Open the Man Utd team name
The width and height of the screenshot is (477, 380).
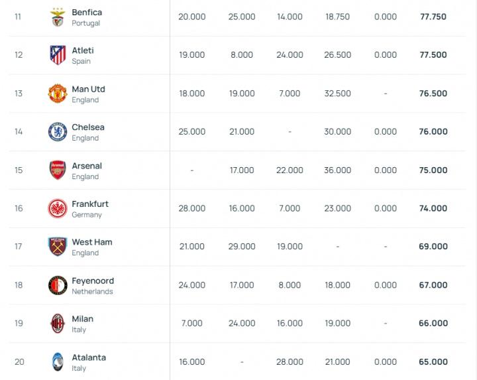coord(88,89)
